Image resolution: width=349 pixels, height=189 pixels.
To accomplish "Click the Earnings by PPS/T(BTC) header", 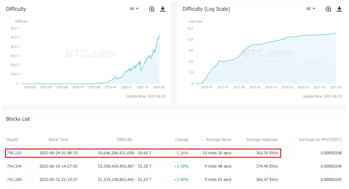I will 320,140.
